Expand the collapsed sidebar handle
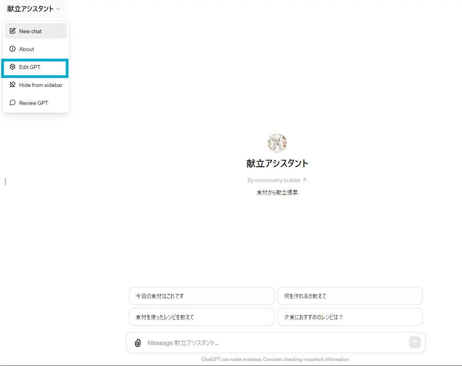462x366 pixels. tap(5, 181)
